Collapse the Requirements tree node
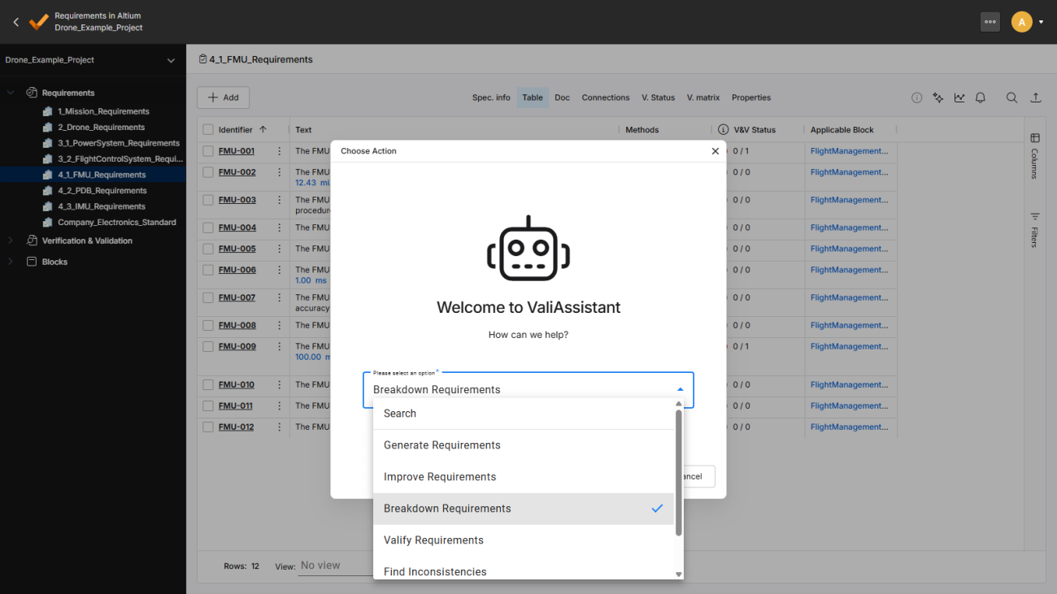1057x594 pixels. [11, 93]
